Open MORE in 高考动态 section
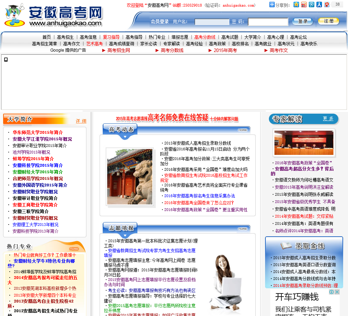Image resolution: width=348 pixels, height=316 pixels. click(x=243, y=130)
